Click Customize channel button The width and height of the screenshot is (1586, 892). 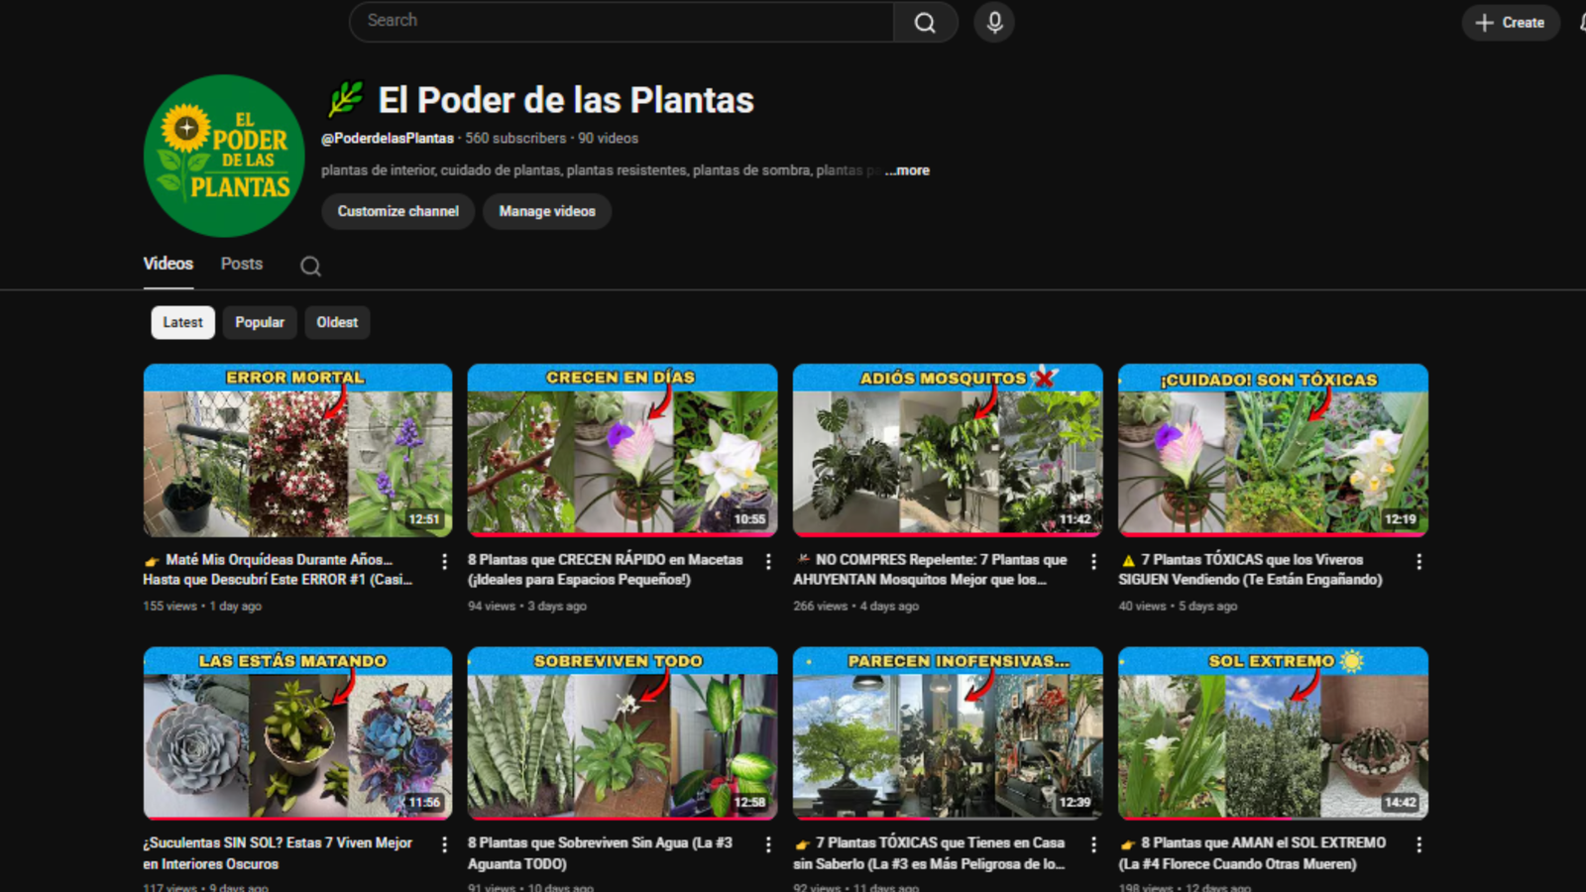(x=398, y=211)
